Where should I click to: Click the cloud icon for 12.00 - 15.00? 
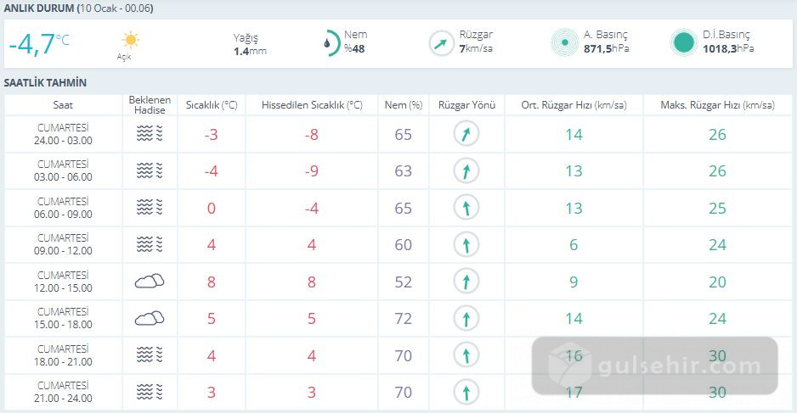(x=150, y=282)
